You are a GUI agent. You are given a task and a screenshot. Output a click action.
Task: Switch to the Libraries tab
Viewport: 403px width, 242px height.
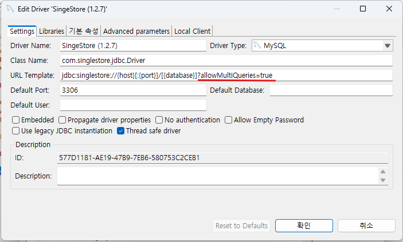[x=52, y=31]
